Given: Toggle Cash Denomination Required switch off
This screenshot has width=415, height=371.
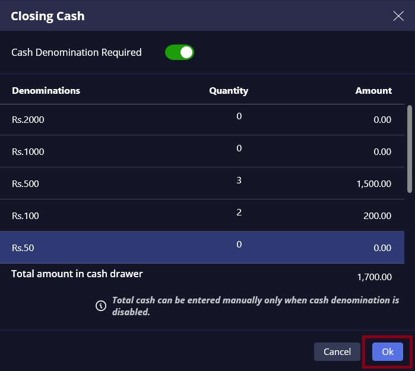Looking at the screenshot, I should (179, 52).
